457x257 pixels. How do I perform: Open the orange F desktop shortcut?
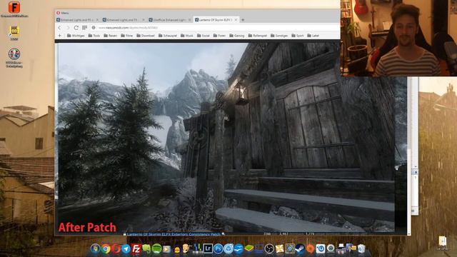pyautogui.click(x=14, y=7)
